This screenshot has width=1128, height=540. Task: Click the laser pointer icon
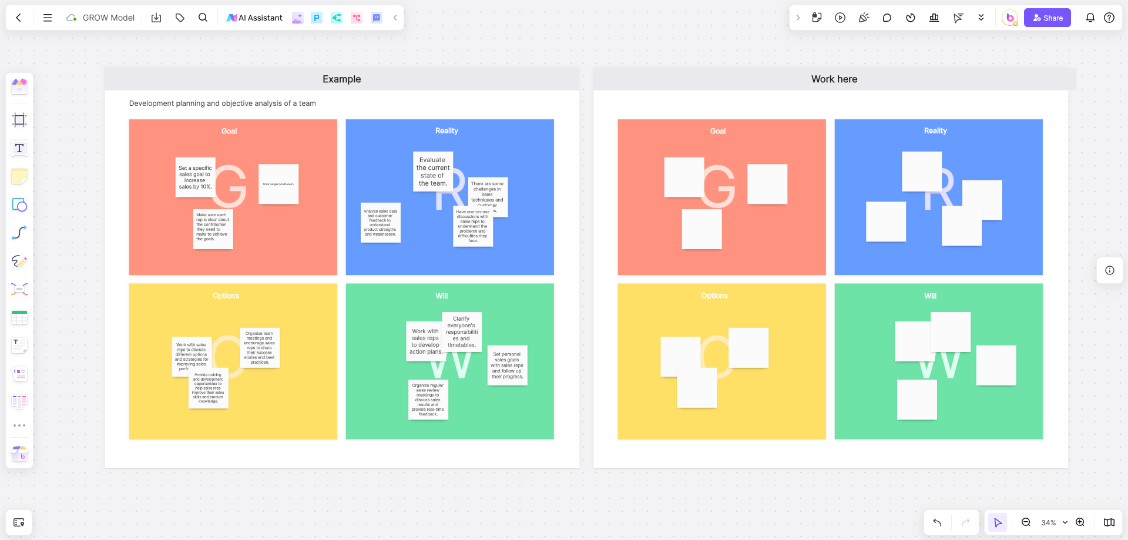[958, 18]
